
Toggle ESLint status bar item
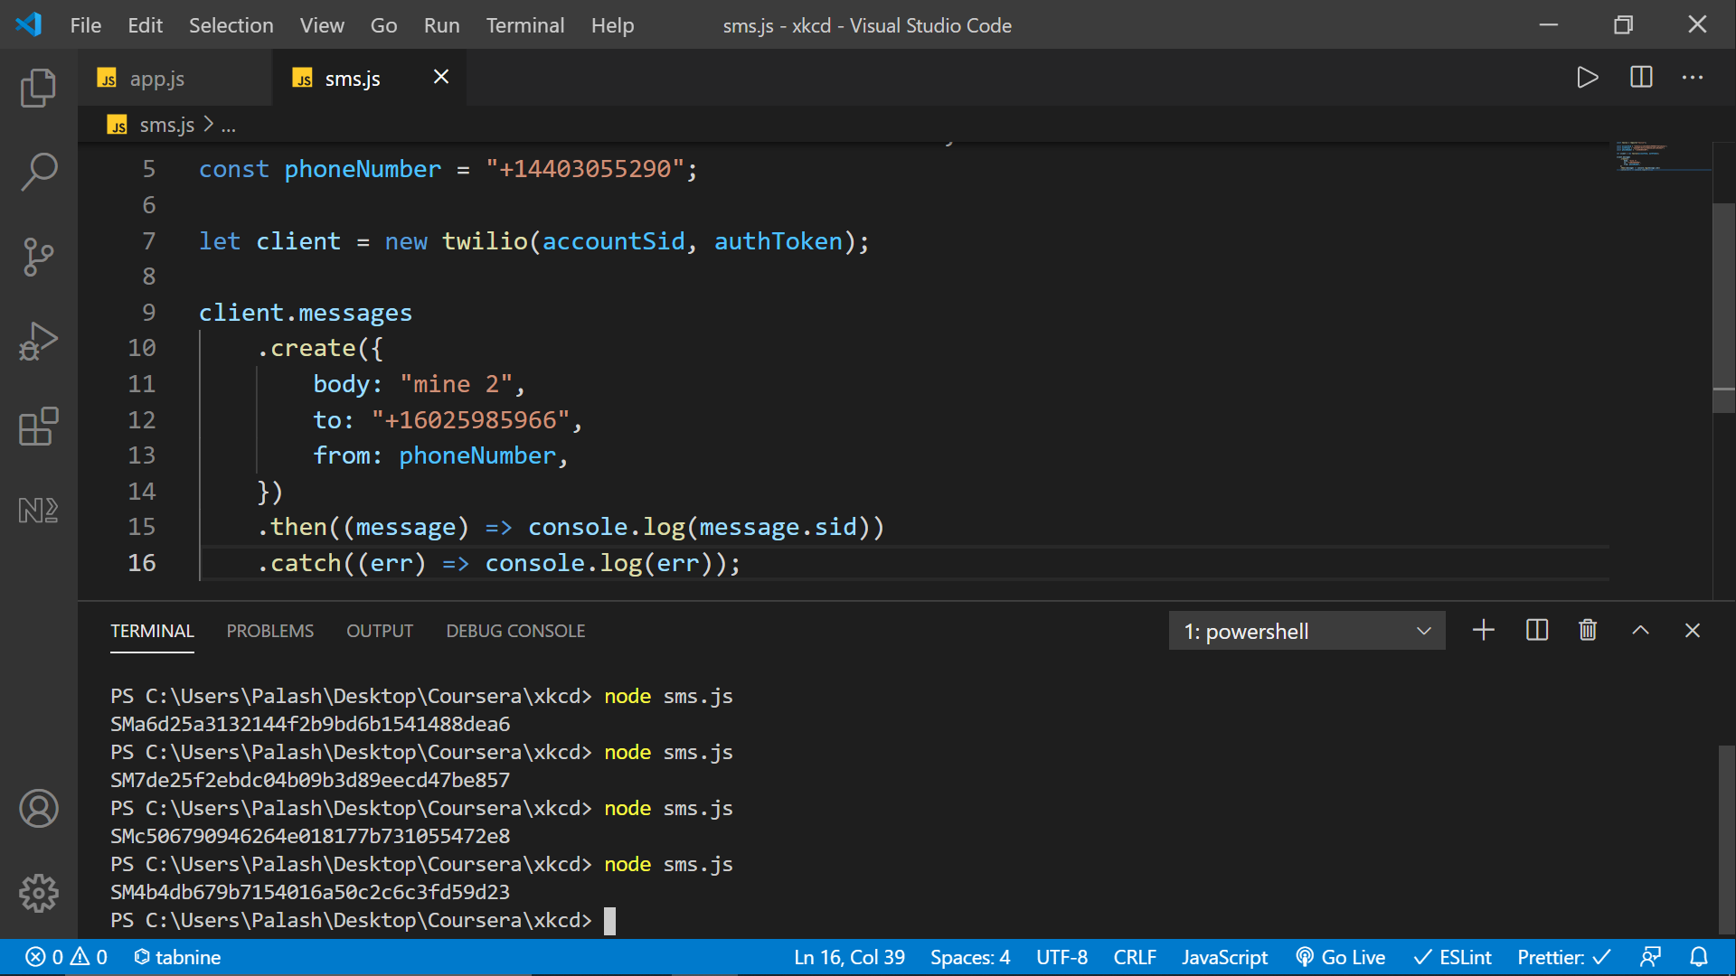[1452, 957]
